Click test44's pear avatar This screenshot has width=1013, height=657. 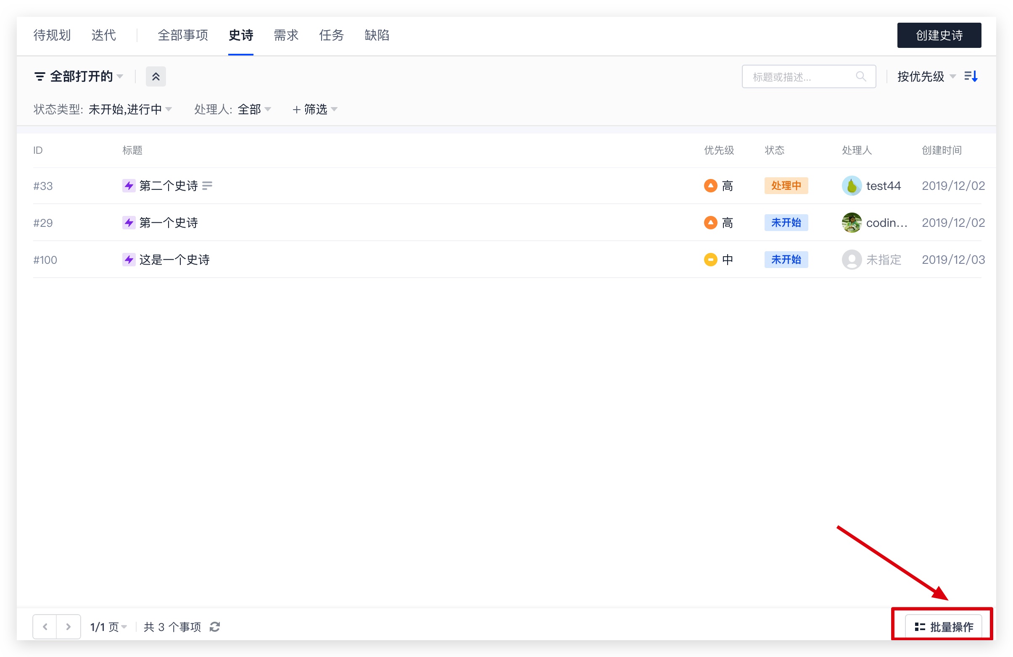pyautogui.click(x=851, y=186)
